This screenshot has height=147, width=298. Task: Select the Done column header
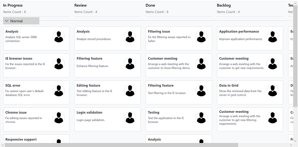(x=150, y=6)
